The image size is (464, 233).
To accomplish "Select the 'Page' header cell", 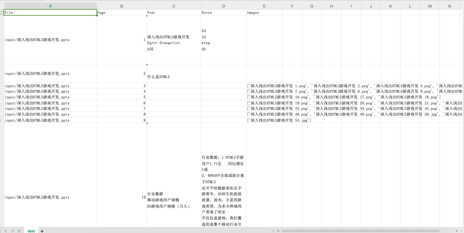I will click(122, 12).
